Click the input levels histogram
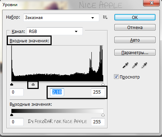Viewport: 162px width, 137px height. pos(57,63)
